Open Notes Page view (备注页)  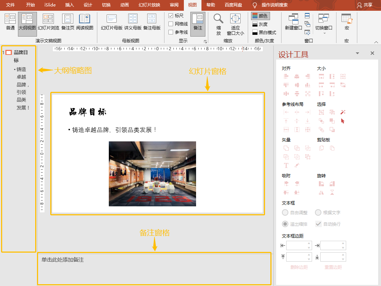tap(68, 22)
